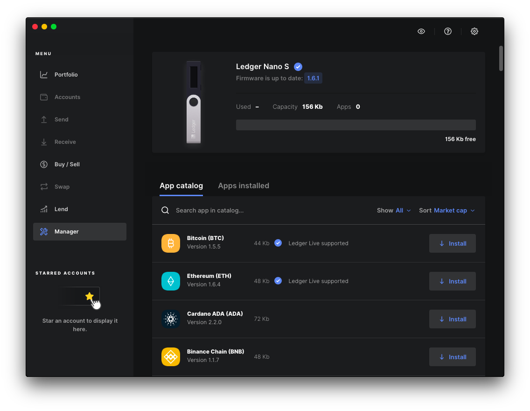
Task: Click the search magnifier icon in the catalog
Action: pyautogui.click(x=165, y=211)
